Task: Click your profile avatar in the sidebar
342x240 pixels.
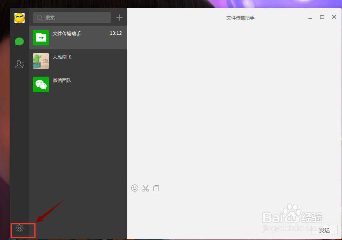Action: pos(19,18)
